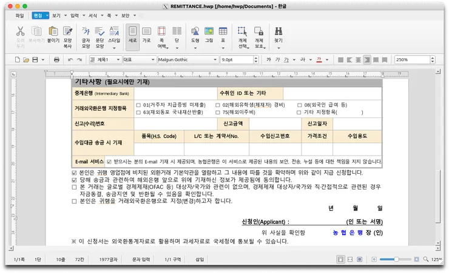Check the 75(해외이주비) box
The image size is (449, 273).
(x=218, y=113)
